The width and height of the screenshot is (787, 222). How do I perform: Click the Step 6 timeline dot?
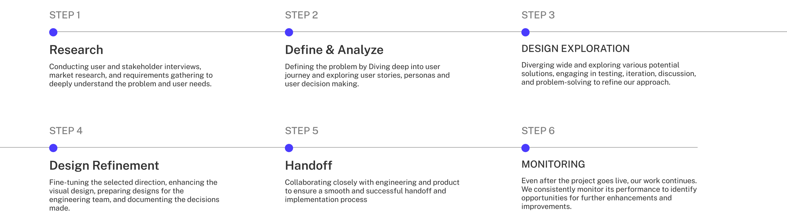(525, 148)
